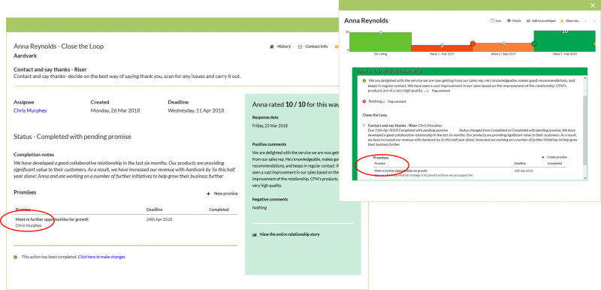Click 'Negative comments' label
601x290 pixels.
click(x=270, y=199)
